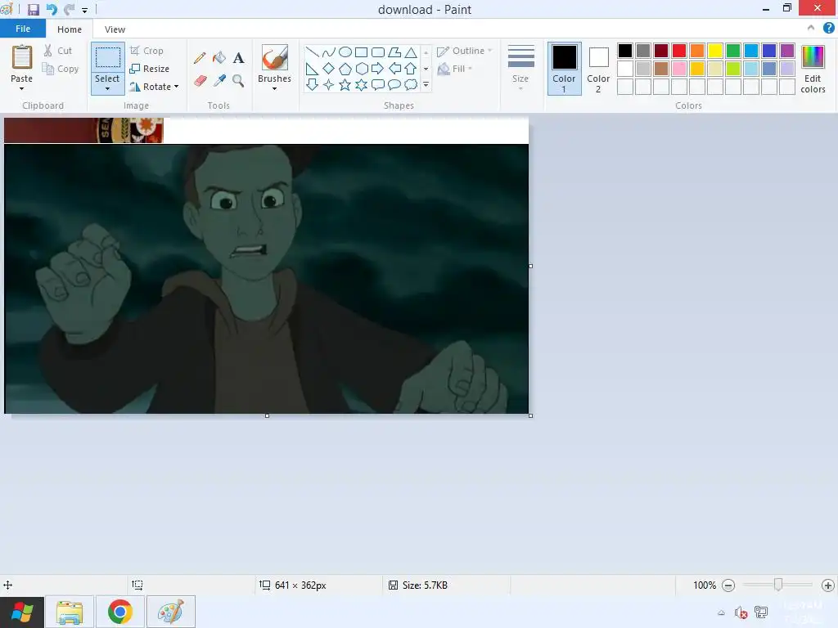The width and height of the screenshot is (838, 628).
Task: Pick the red color swatch
Action: pos(679,51)
